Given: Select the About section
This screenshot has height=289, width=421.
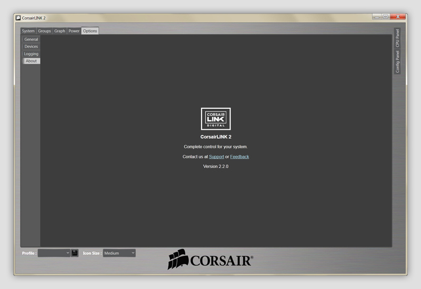Looking at the screenshot, I should tap(31, 61).
